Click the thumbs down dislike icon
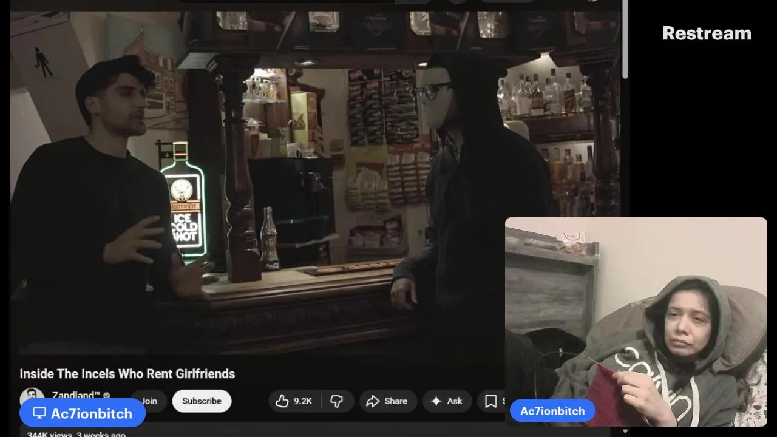Image resolution: width=777 pixels, height=437 pixels. point(337,401)
